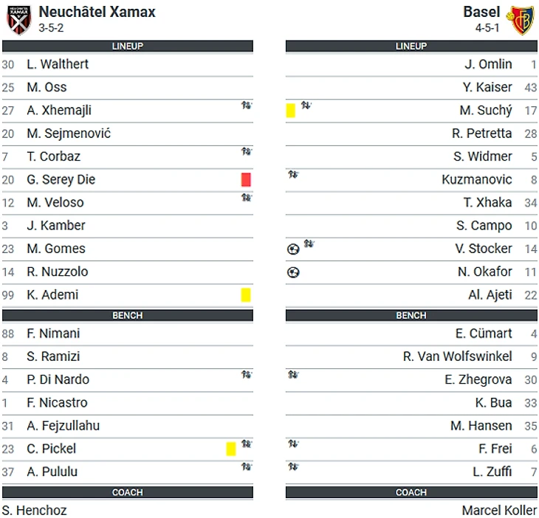Click substitution icon beside E. Zhegrova
Image resolution: width=539 pixels, height=518 pixels.
tap(293, 374)
